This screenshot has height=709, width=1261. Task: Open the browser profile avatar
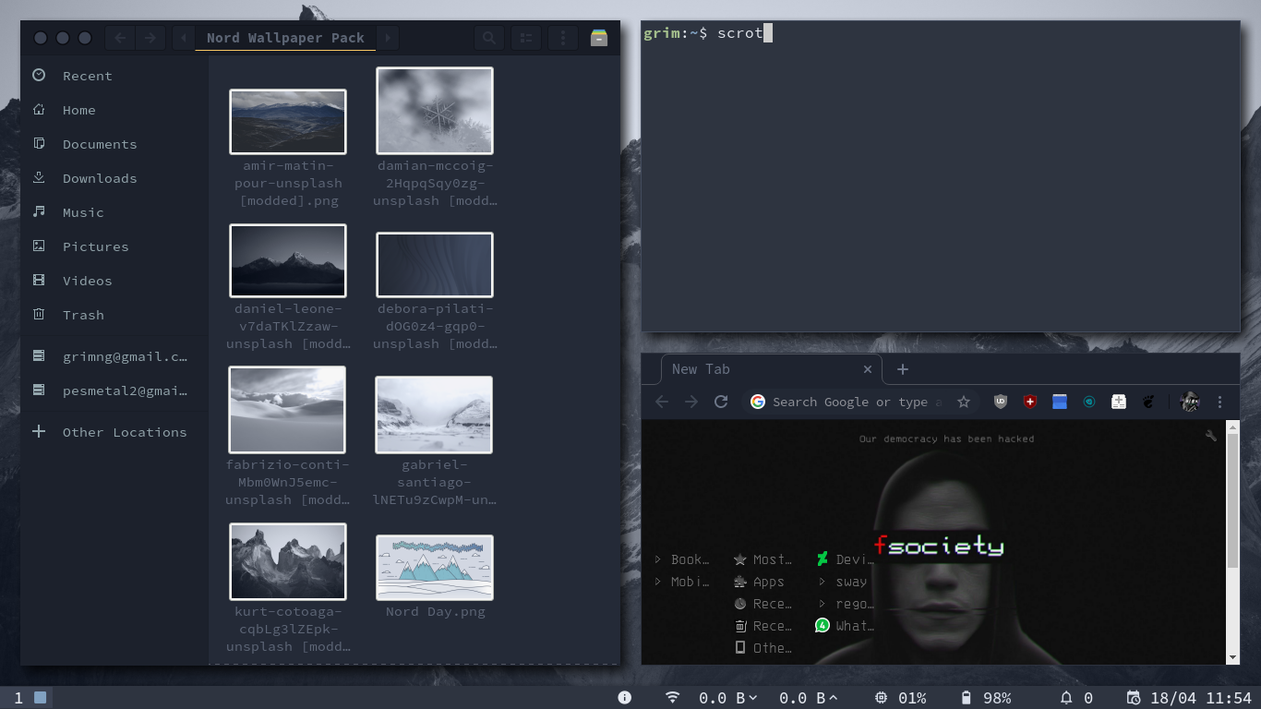[1190, 402]
